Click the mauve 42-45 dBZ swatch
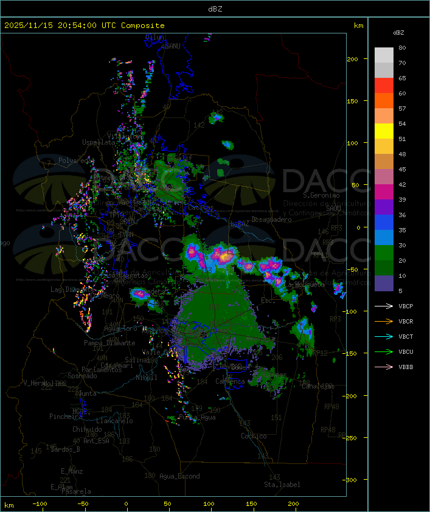430x512 pixels. coord(384,177)
